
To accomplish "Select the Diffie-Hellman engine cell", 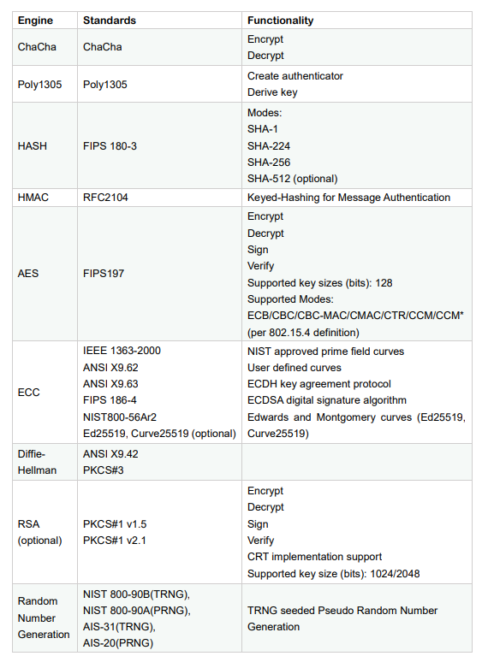I will (x=45, y=462).
